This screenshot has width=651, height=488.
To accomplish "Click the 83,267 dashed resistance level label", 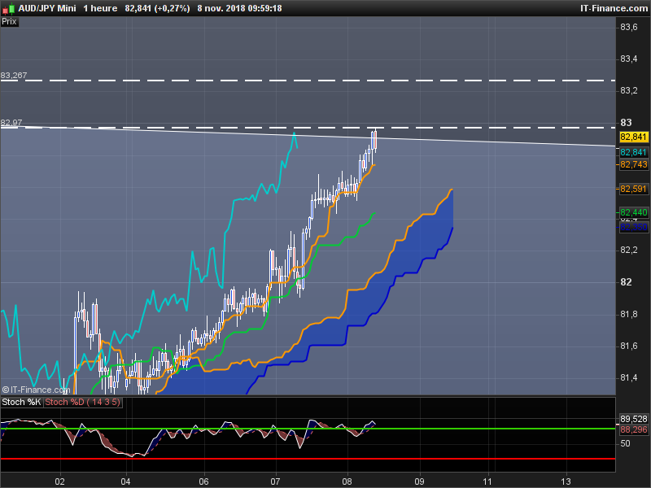I will (x=14, y=76).
